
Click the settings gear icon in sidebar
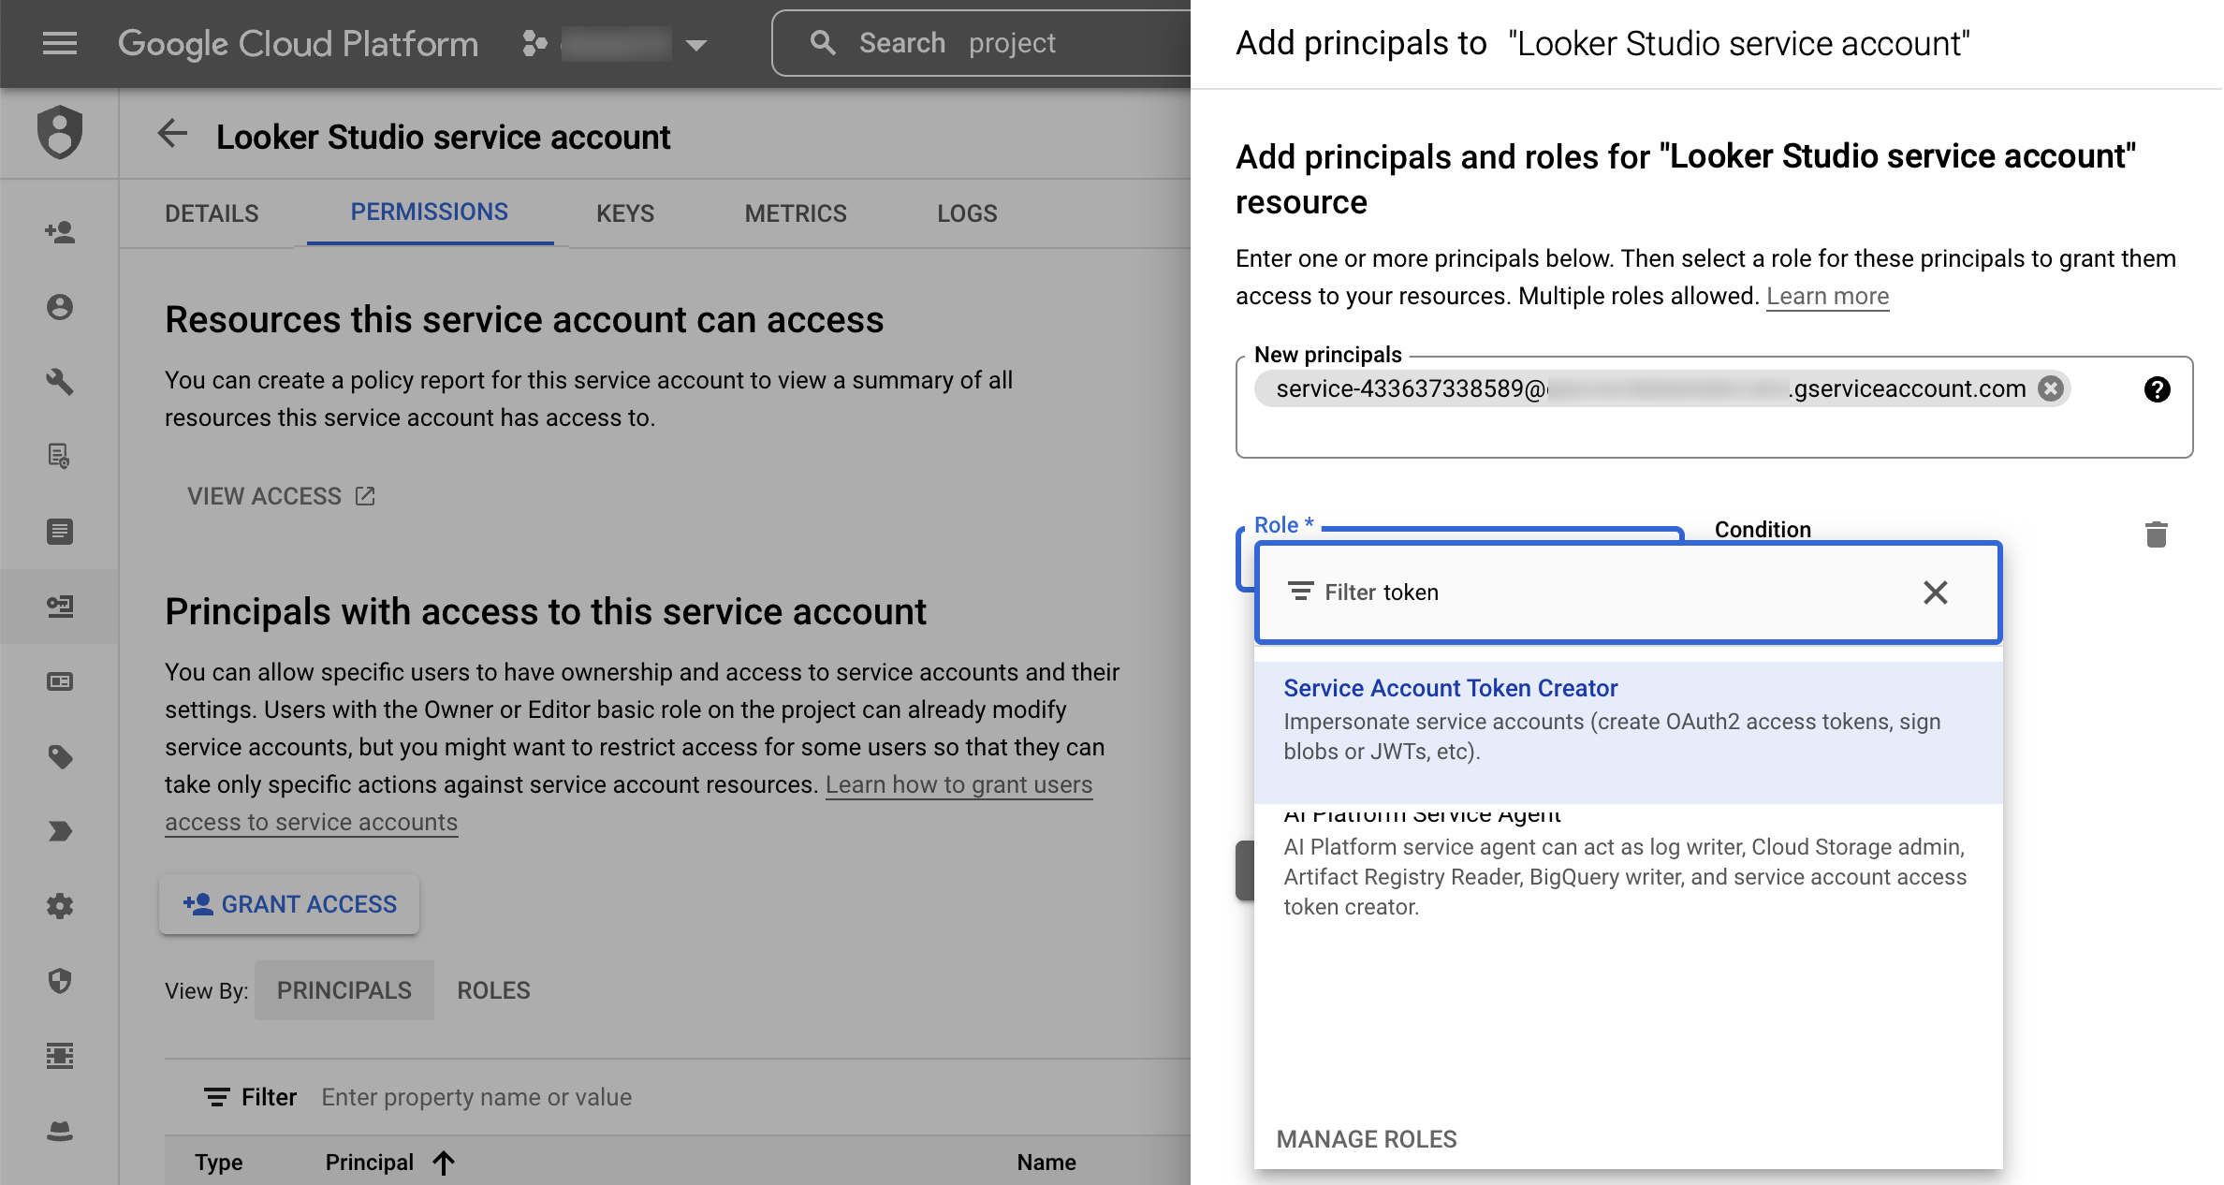point(60,904)
